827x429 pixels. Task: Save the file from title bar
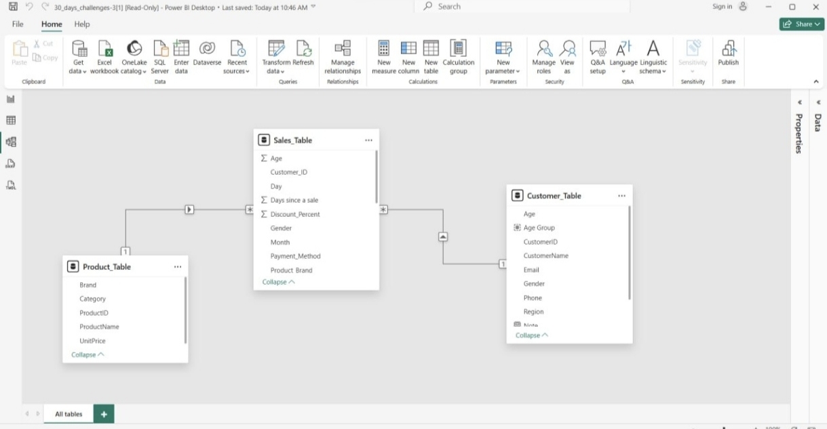tap(13, 7)
